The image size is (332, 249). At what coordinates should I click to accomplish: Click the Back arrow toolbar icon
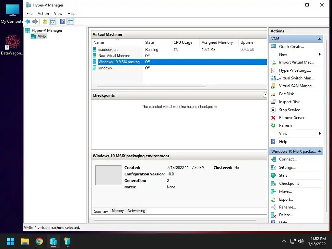[28, 22]
